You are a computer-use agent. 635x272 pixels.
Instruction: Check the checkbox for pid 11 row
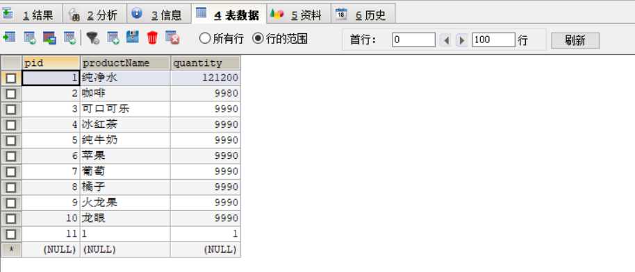point(11,234)
